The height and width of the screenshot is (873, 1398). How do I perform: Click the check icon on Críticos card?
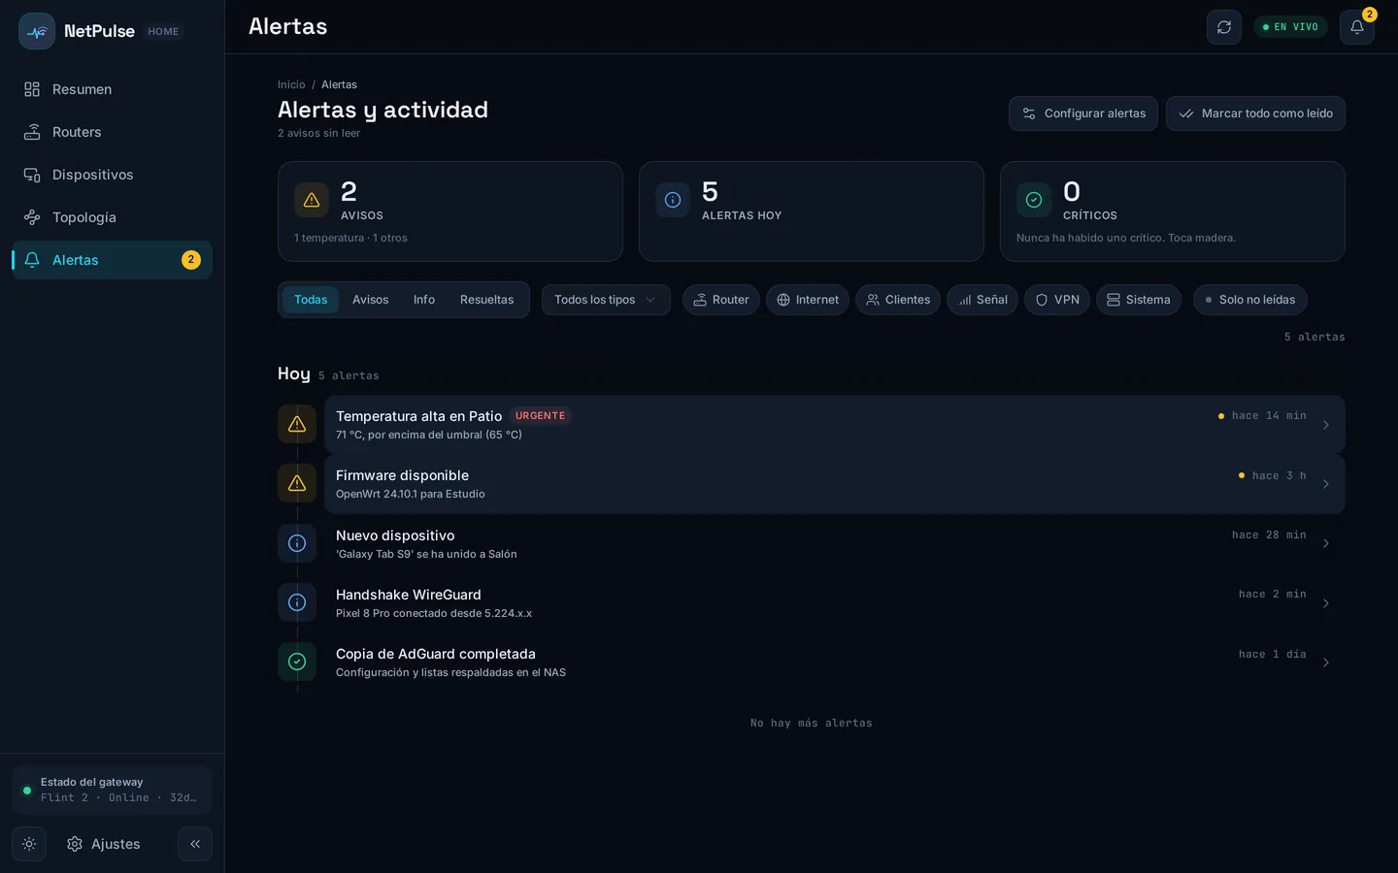tap(1034, 200)
